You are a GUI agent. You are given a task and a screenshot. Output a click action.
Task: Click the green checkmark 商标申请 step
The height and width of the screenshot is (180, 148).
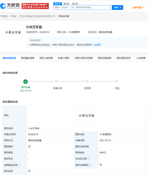pos(26,82)
